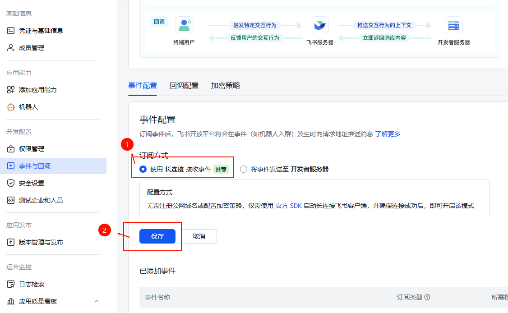Collapse the 应用质量看板 chevron
This screenshot has height=313, width=508.
click(97, 301)
